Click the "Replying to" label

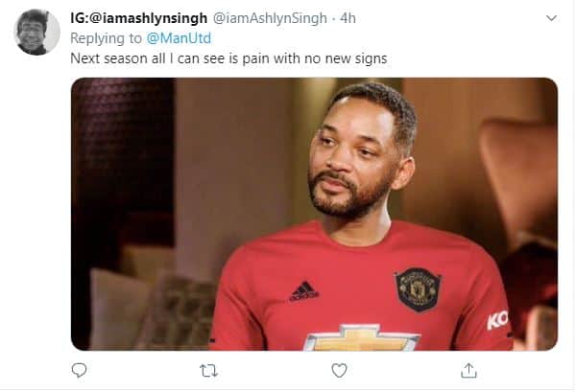click(107, 38)
